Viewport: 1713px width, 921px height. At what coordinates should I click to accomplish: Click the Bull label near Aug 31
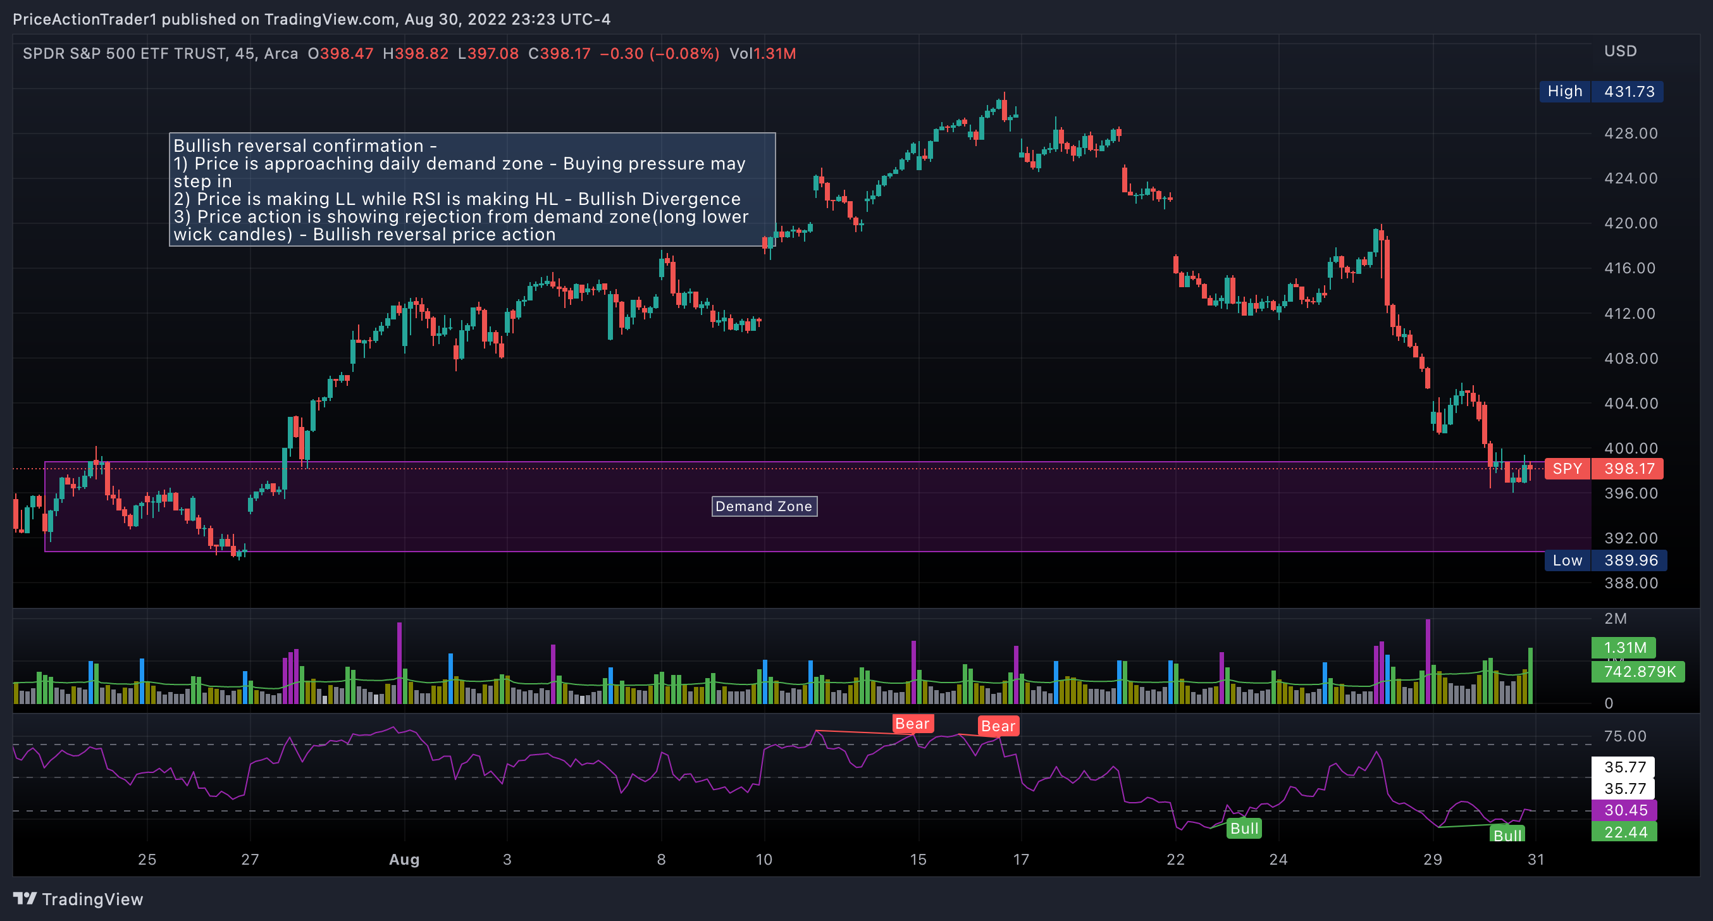pos(1507,834)
